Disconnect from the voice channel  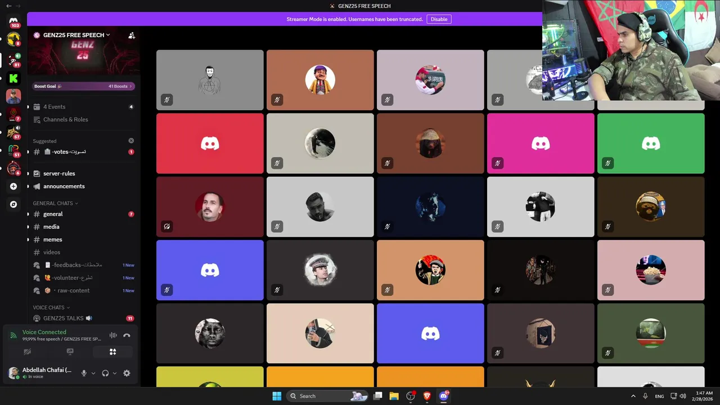coord(127,335)
